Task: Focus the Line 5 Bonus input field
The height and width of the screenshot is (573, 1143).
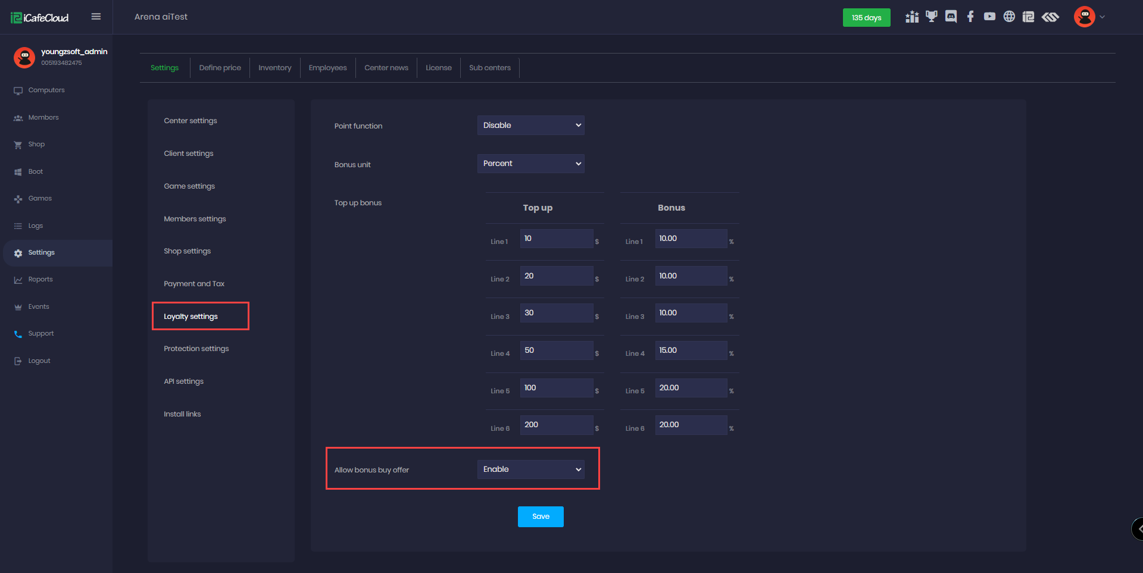Action: click(691, 388)
